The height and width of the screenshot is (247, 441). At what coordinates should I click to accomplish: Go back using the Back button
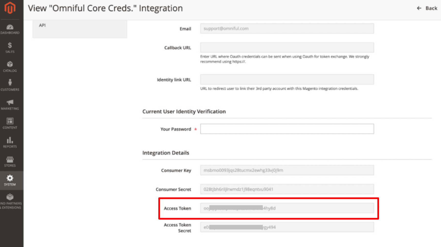point(427,8)
